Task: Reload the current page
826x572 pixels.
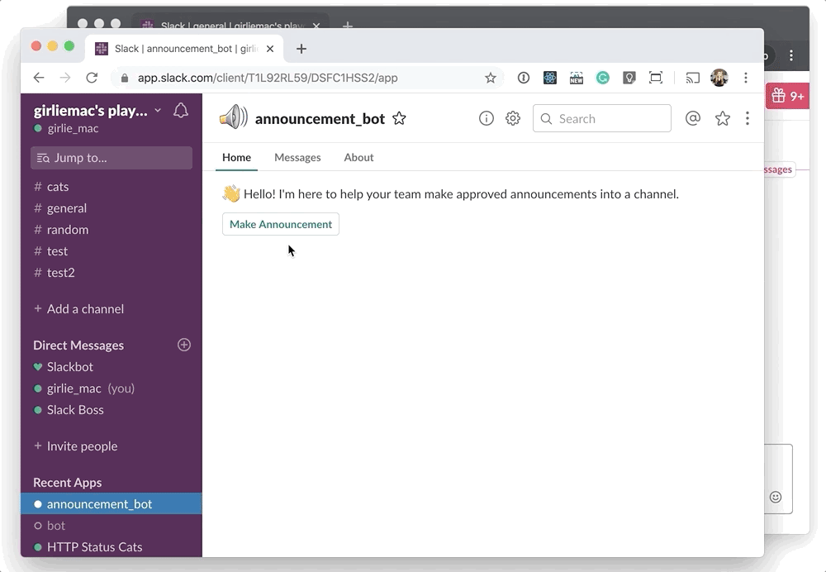Action: click(x=93, y=78)
